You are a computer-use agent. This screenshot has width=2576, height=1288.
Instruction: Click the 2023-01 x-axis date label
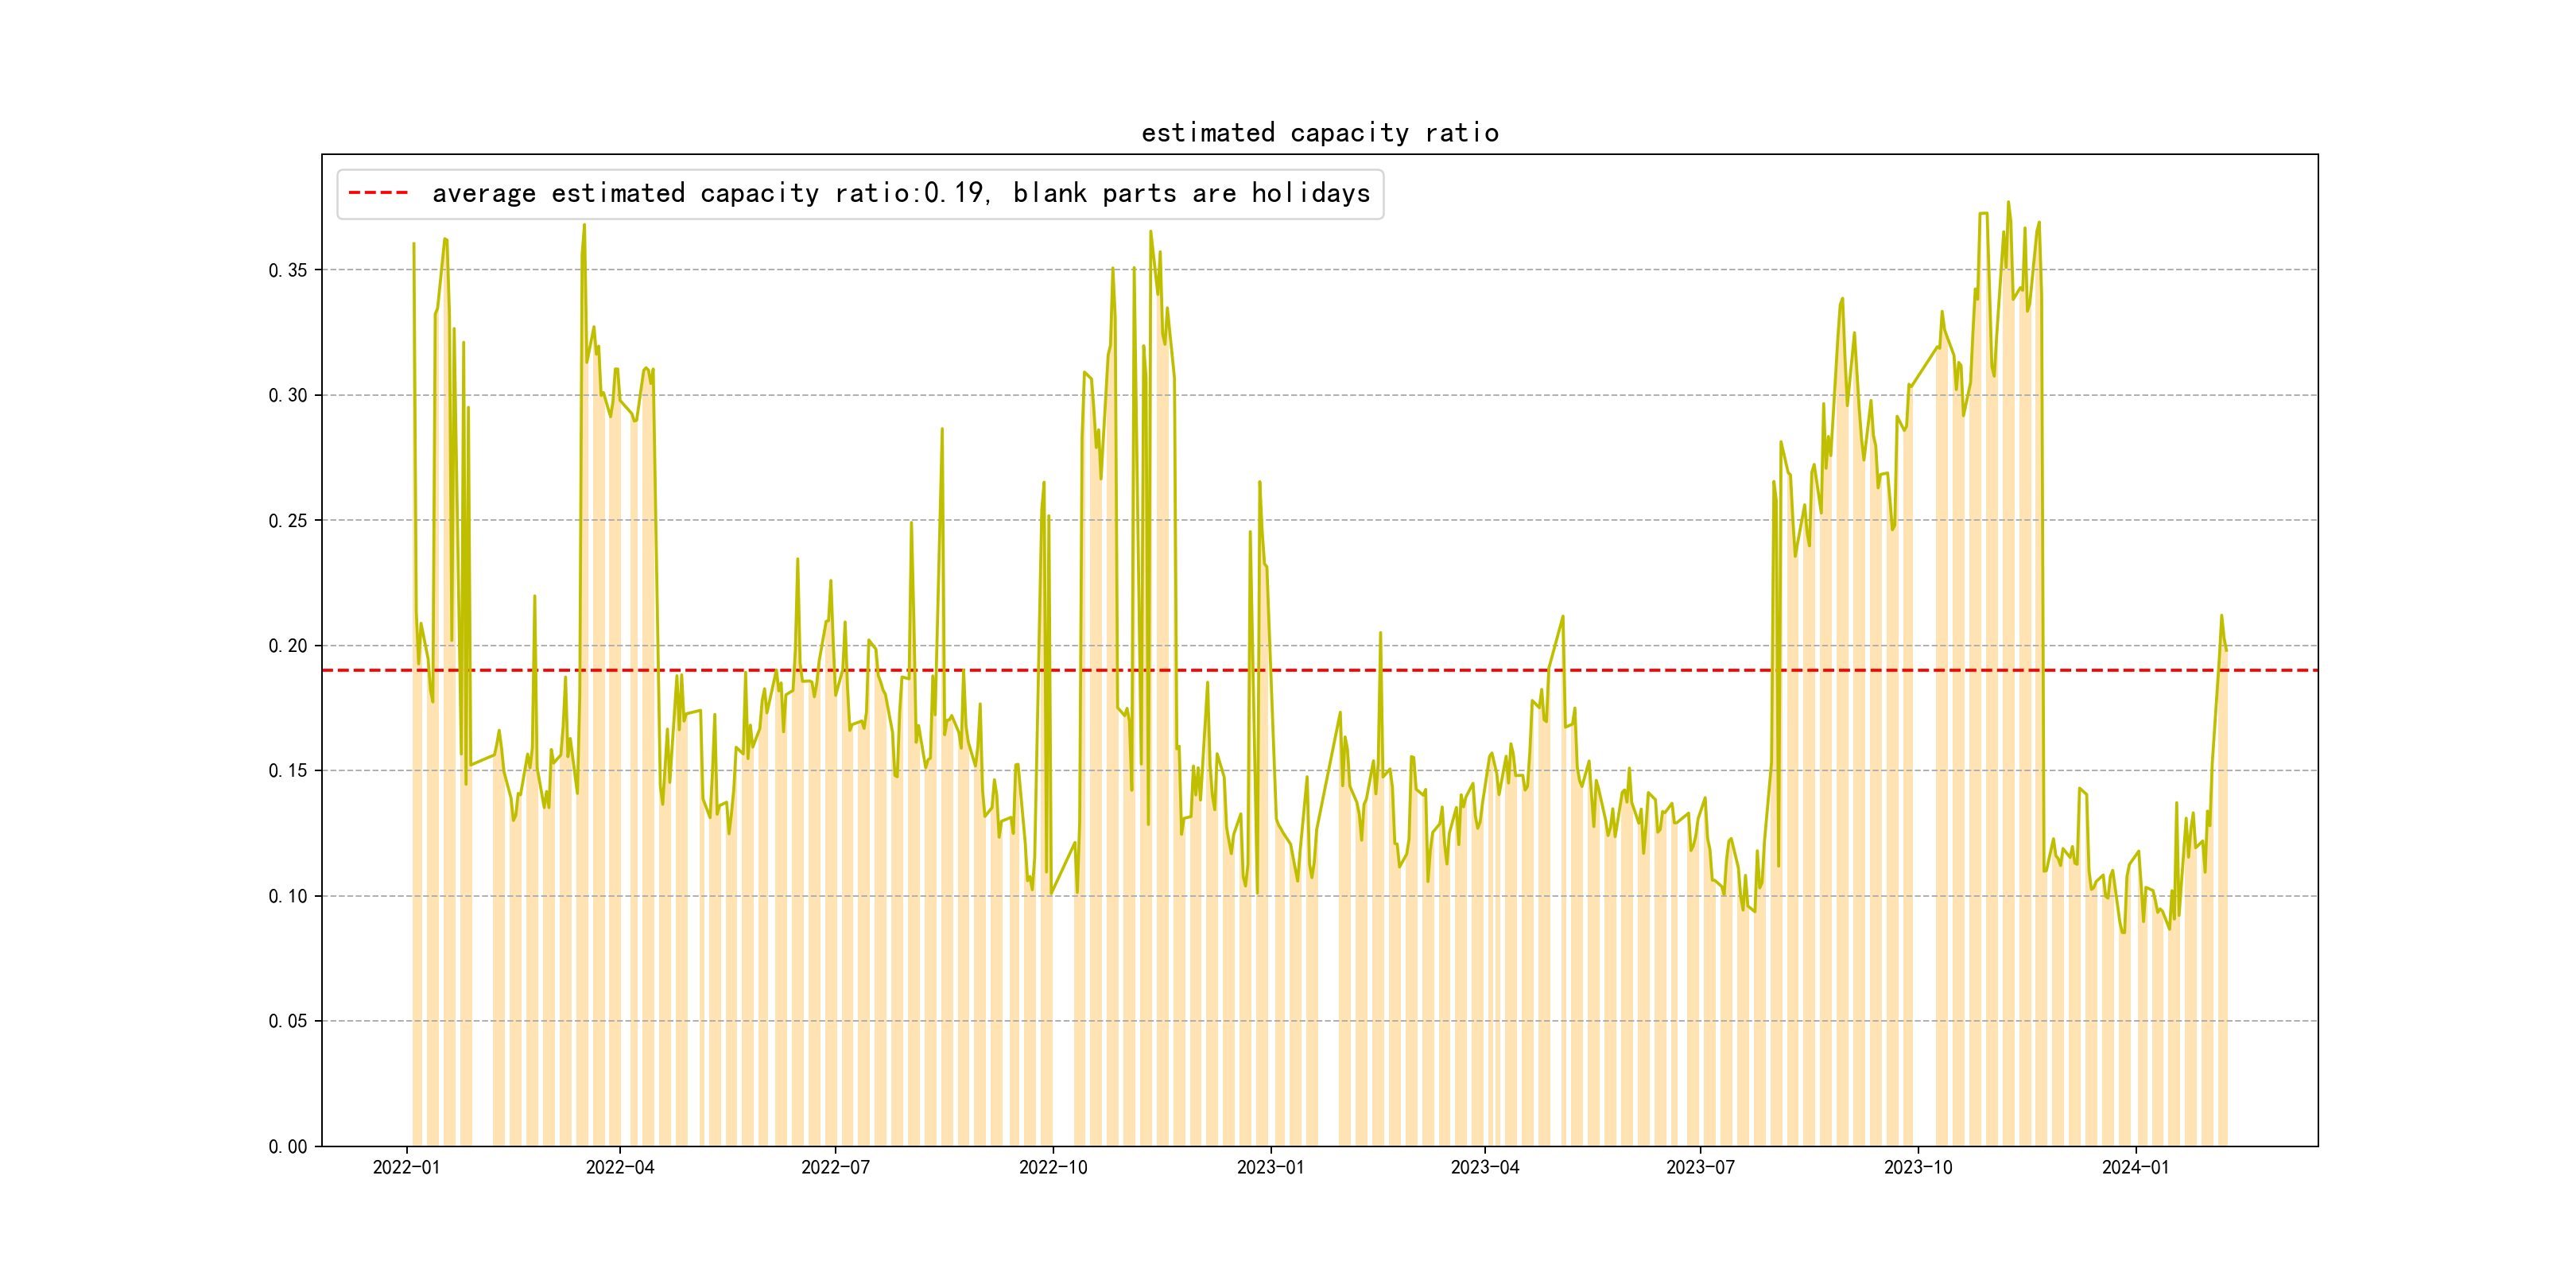pyautogui.click(x=1270, y=1168)
